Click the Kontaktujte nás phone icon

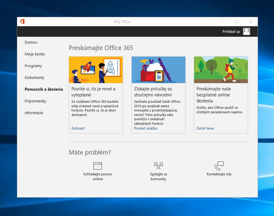click(219, 166)
